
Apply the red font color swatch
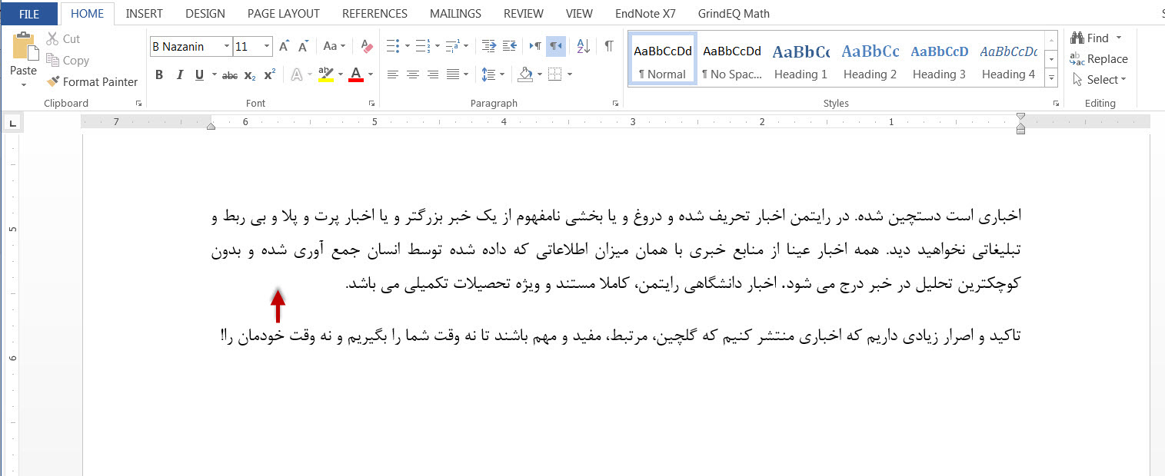tap(356, 74)
